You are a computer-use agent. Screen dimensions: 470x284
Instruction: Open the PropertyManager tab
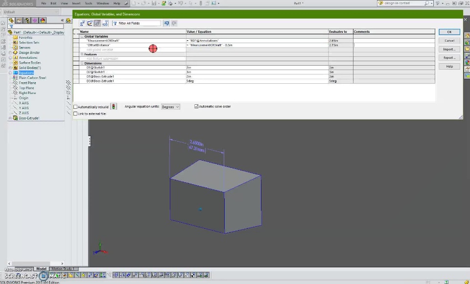pyautogui.click(x=19, y=21)
